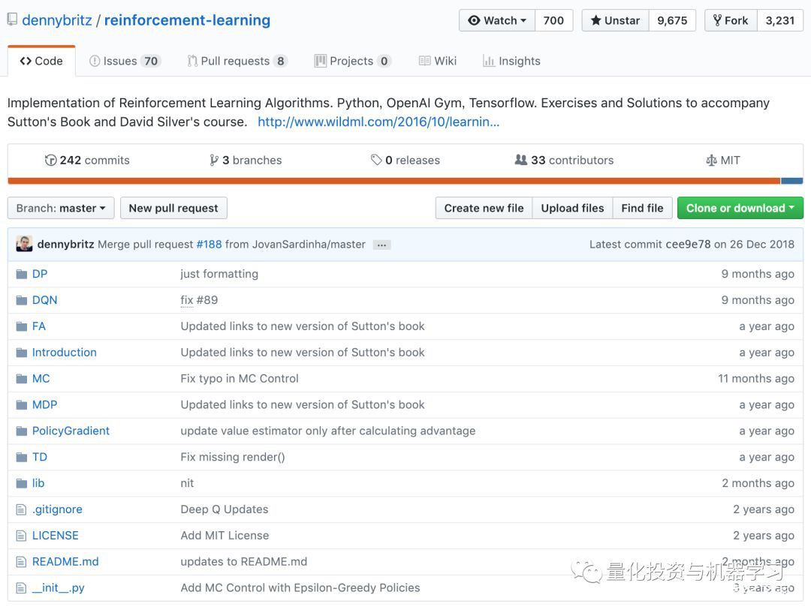Open the dennybritz owner profile link
The image size is (811, 607).
pyautogui.click(x=57, y=20)
